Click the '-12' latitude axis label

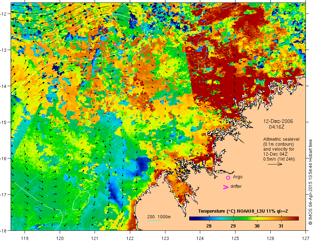click(4, 14)
